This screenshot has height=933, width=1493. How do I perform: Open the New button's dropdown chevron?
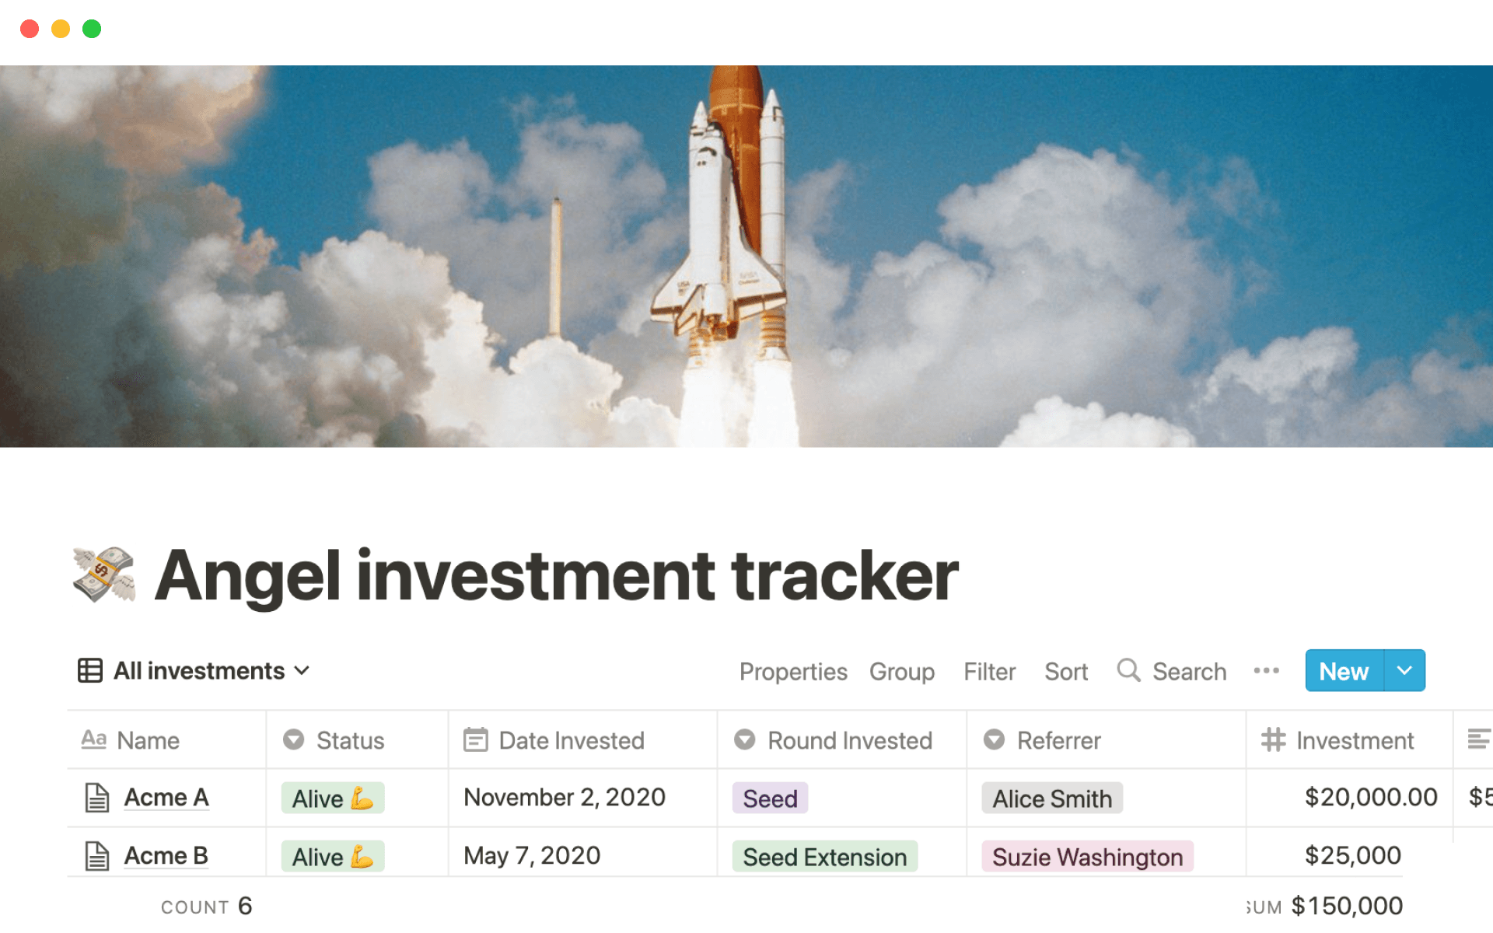pos(1404,670)
